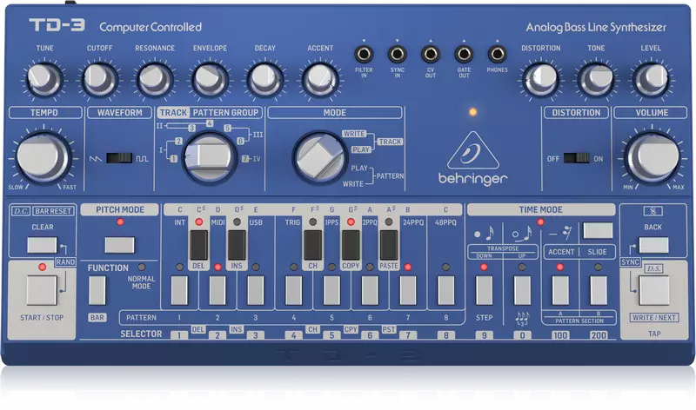Click the tied note icon
The image size is (696, 410).
point(523,233)
